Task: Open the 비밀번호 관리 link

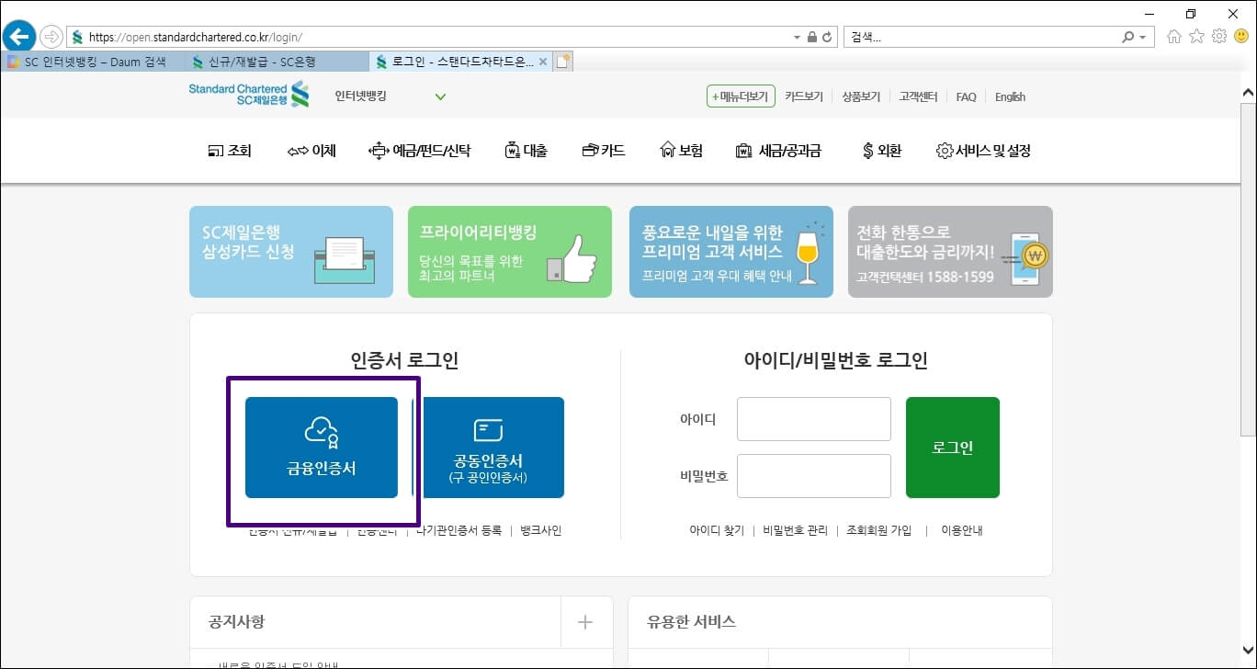Action: tap(795, 530)
